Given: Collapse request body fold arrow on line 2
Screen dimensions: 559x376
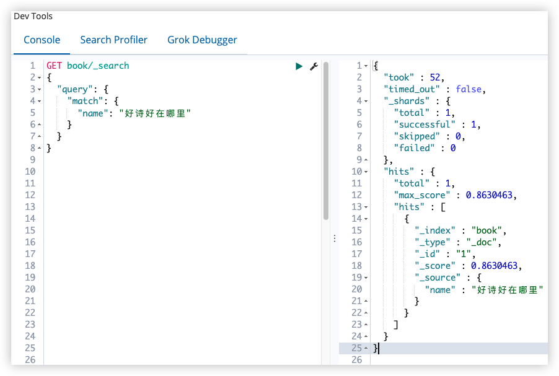Looking at the screenshot, I should [39, 77].
